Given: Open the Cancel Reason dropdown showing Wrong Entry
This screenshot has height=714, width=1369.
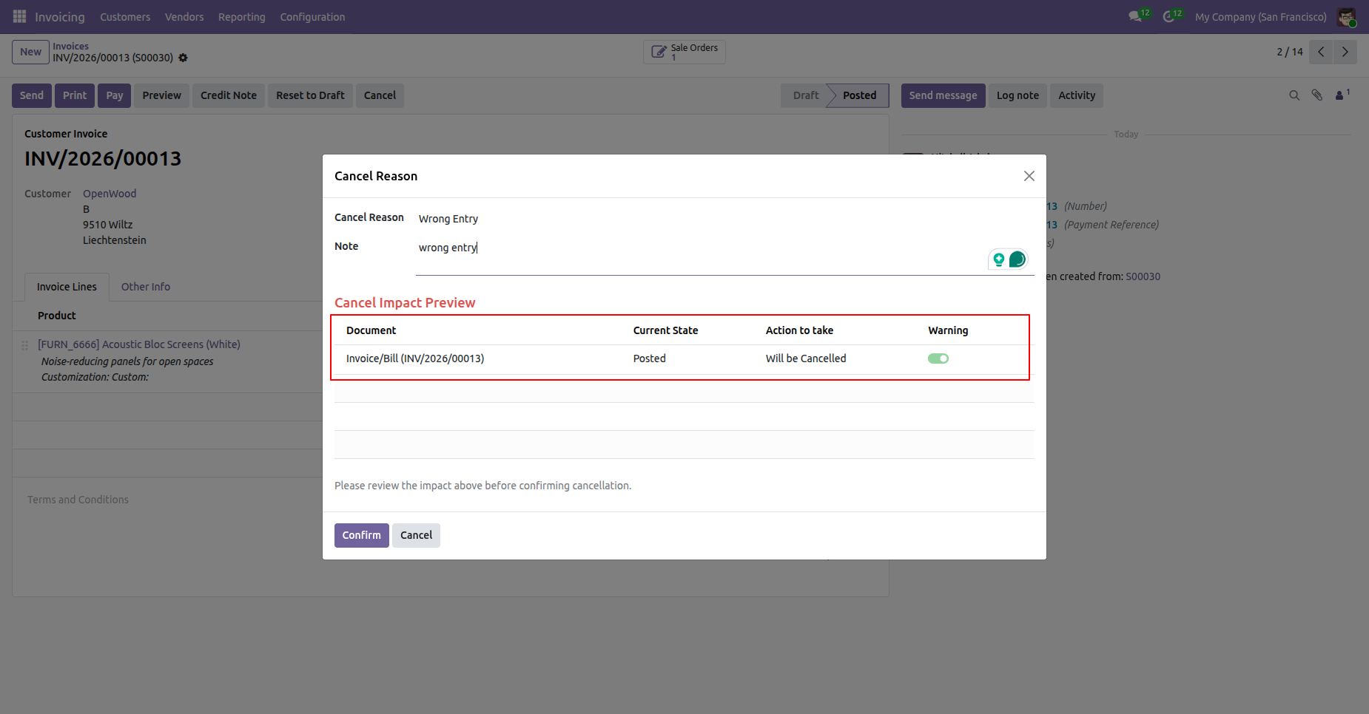Looking at the screenshot, I should tap(725, 219).
